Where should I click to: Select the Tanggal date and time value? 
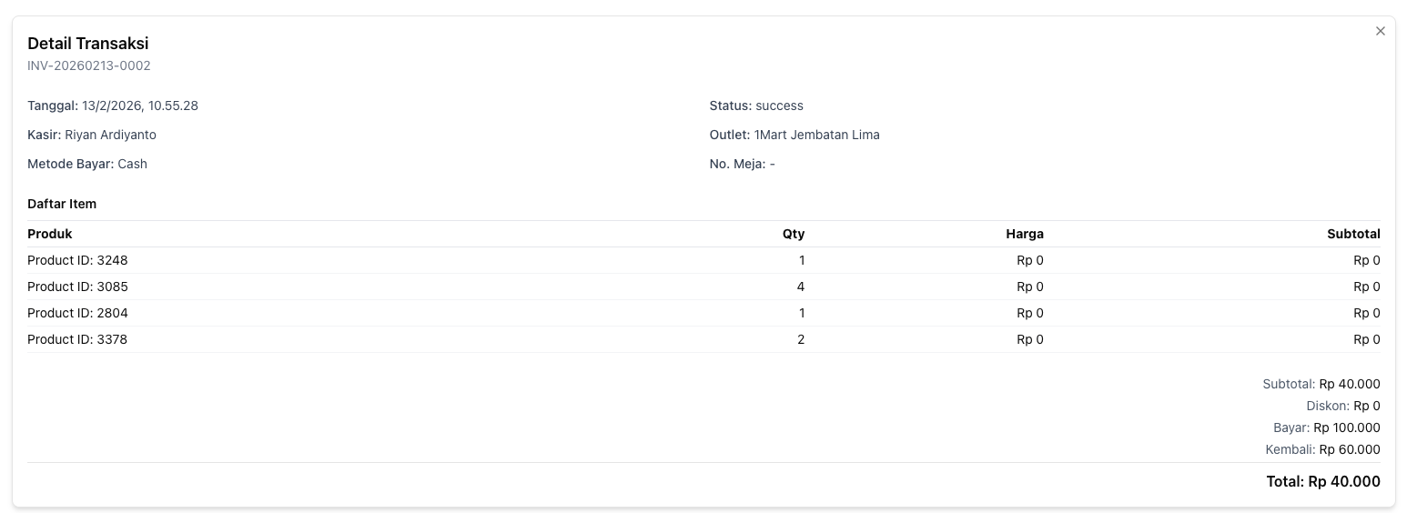(x=140, y=106)
